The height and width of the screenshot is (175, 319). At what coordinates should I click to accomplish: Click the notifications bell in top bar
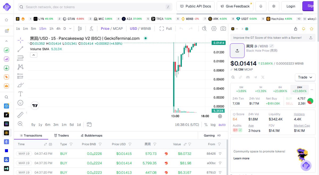point(261,6)
